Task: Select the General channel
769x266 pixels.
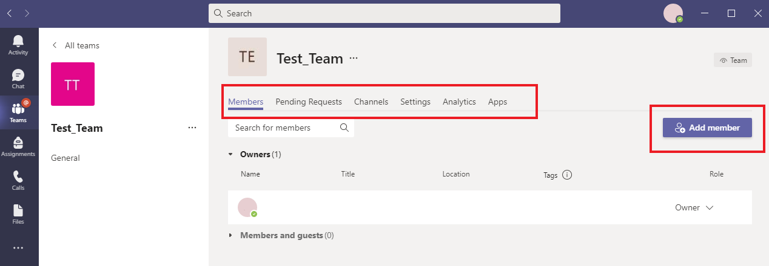Action: point(65,158)
